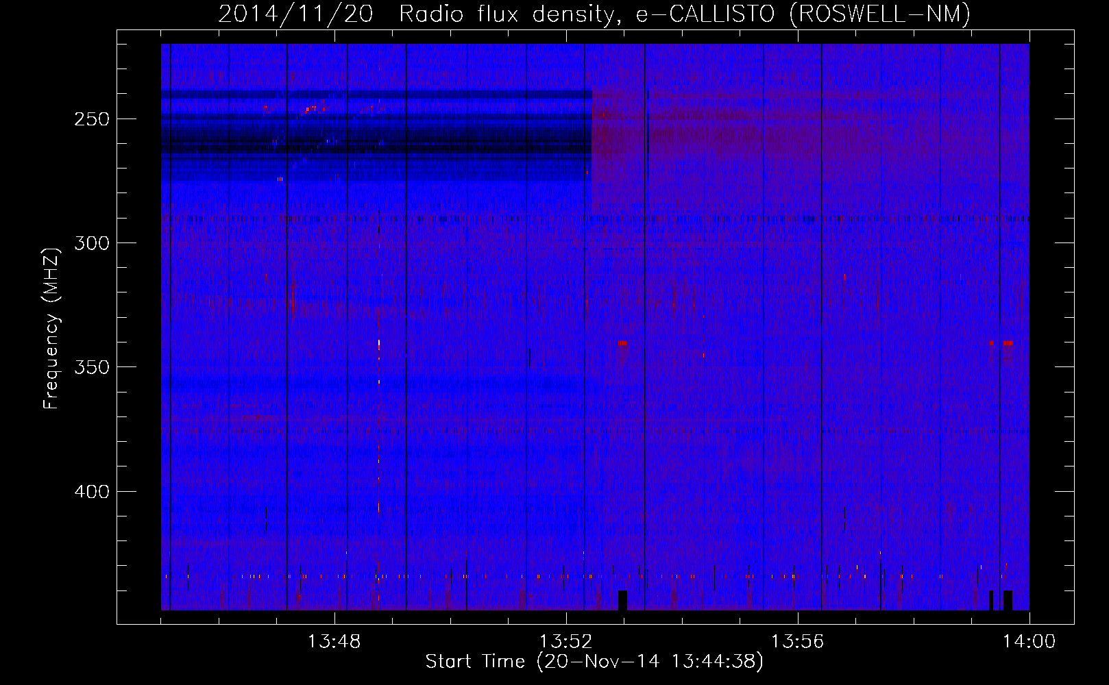
Task: Click the 14:00 time tick label
Action: click(1029, 642)
